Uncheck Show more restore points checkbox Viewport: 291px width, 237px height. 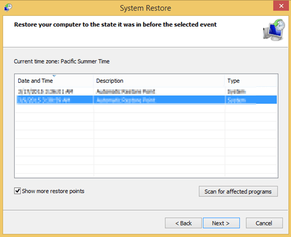click(x=18, y=191)
